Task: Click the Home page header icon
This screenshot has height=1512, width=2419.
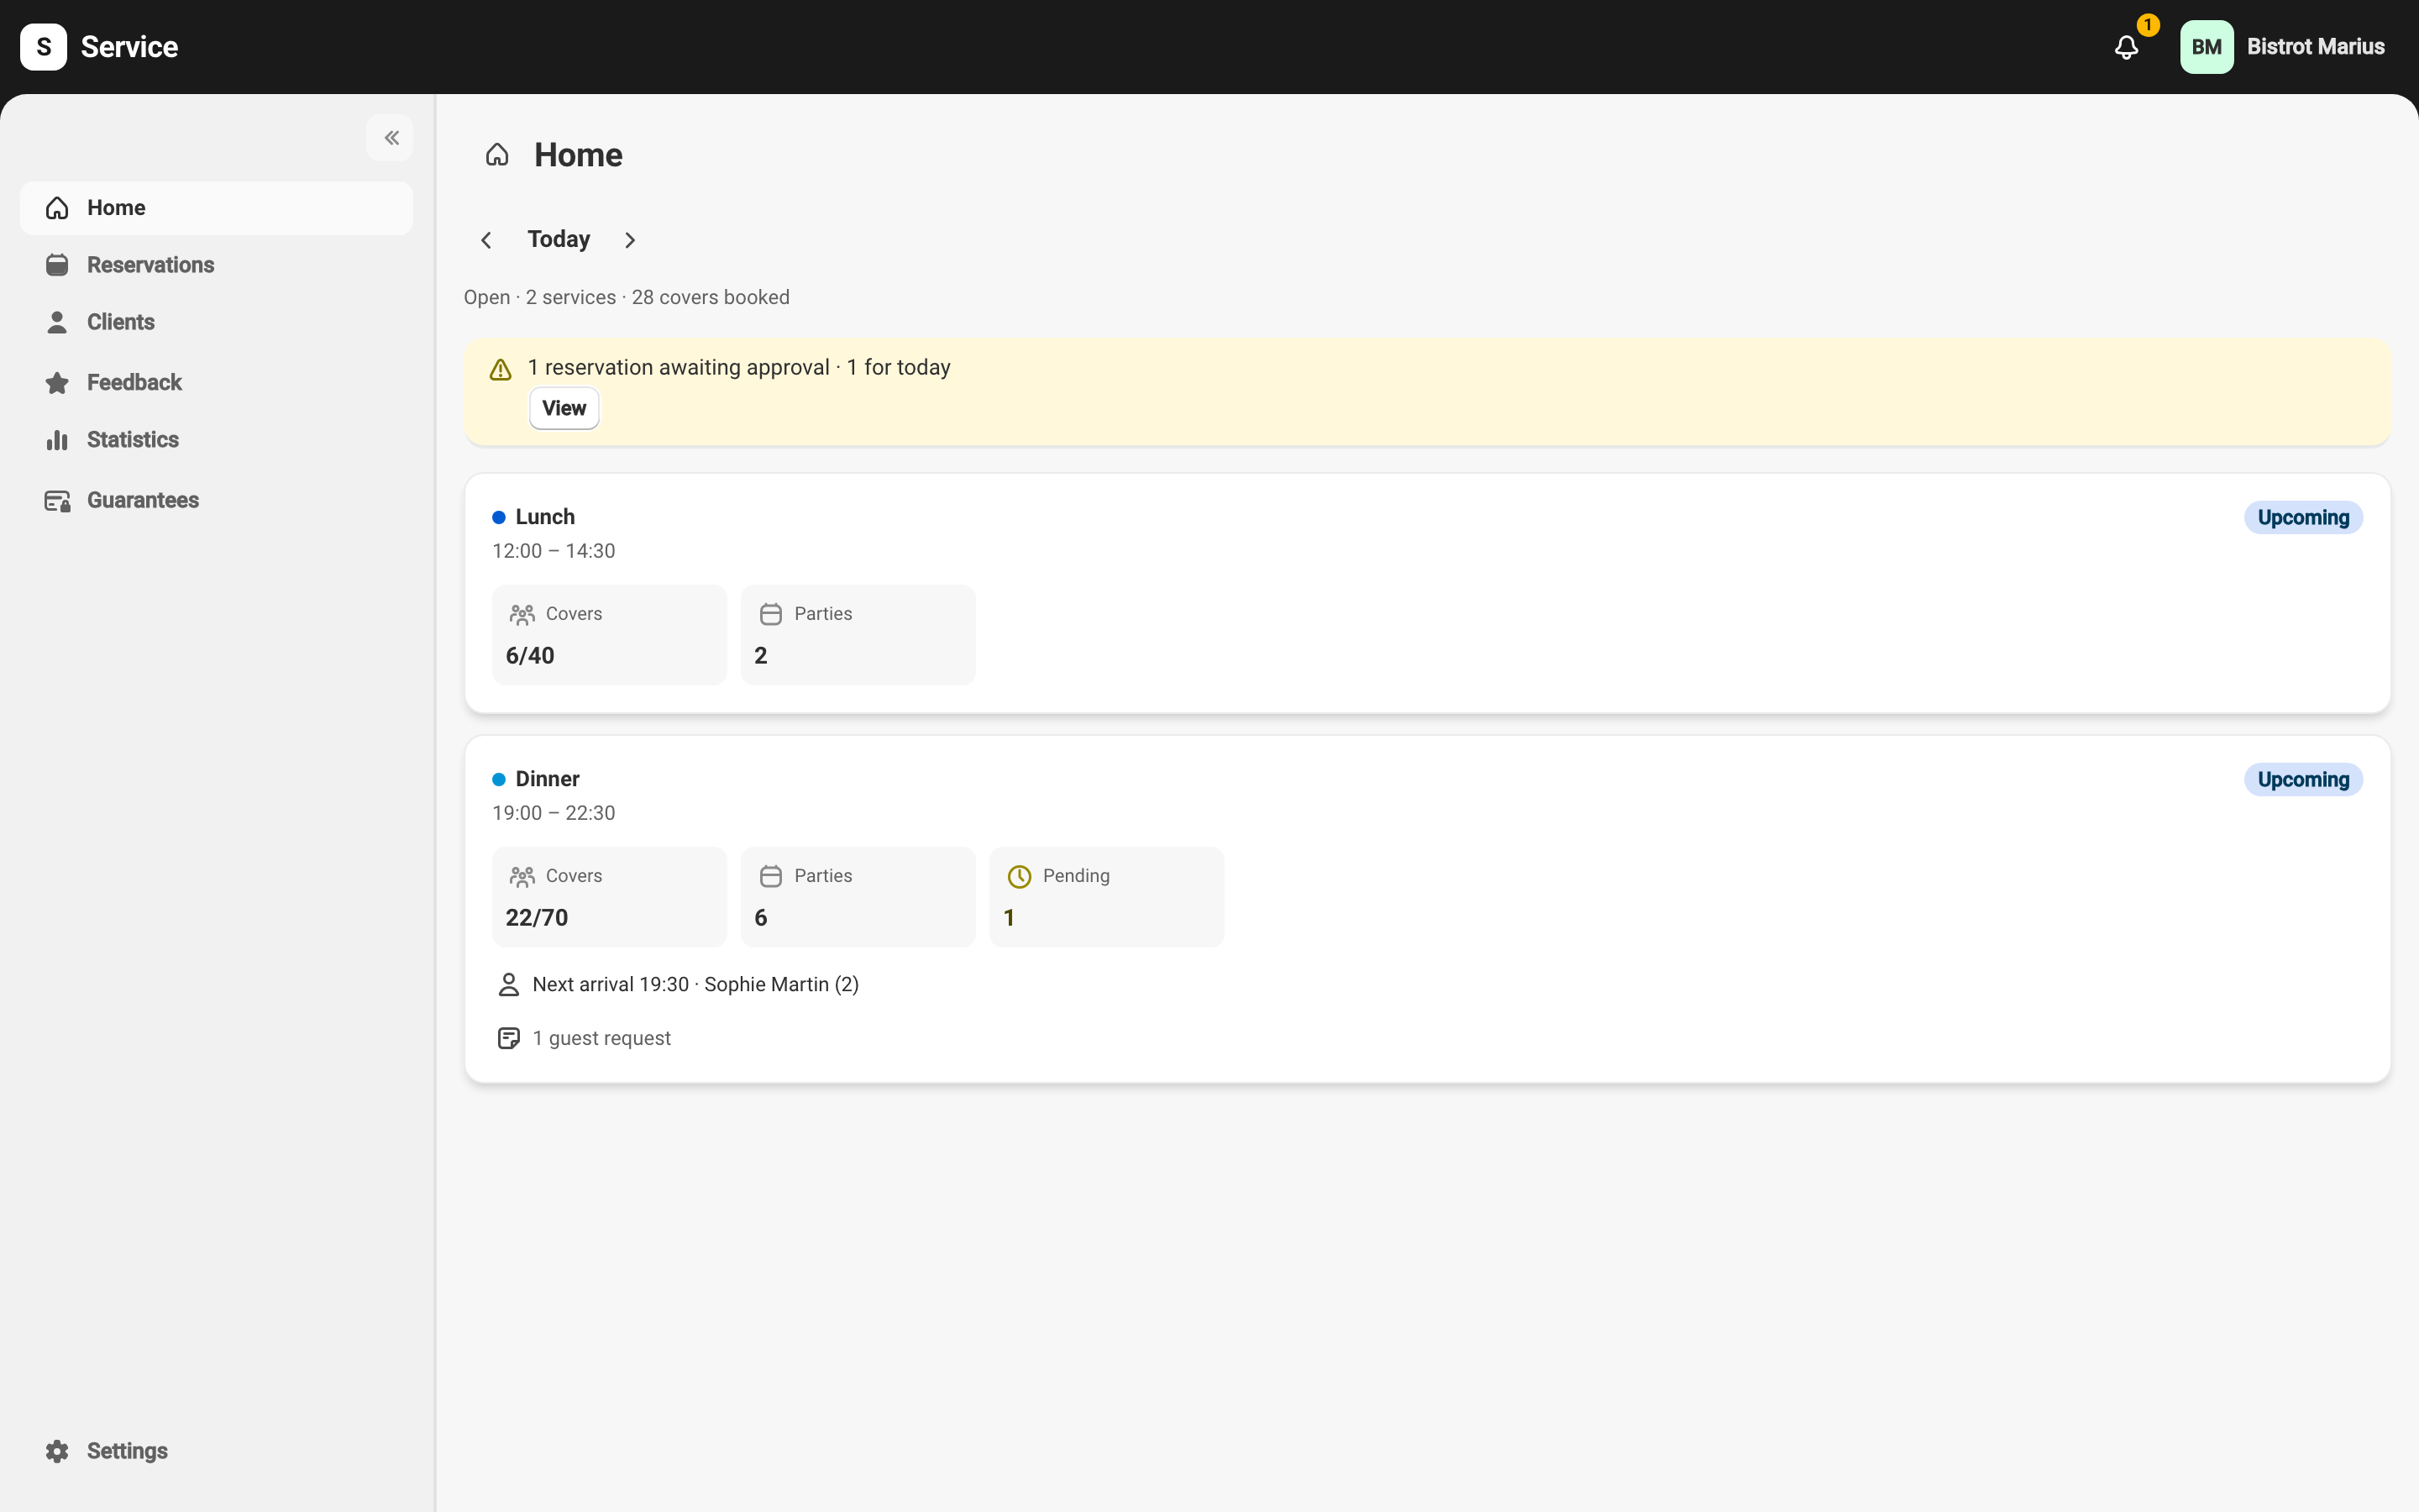Action: [496, 155]
